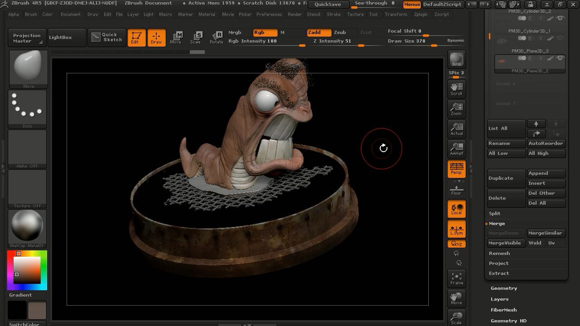Viewport: 580px width, 326px height.
Task: Toggle Persp perspective mode
Action: coord(456,169)
